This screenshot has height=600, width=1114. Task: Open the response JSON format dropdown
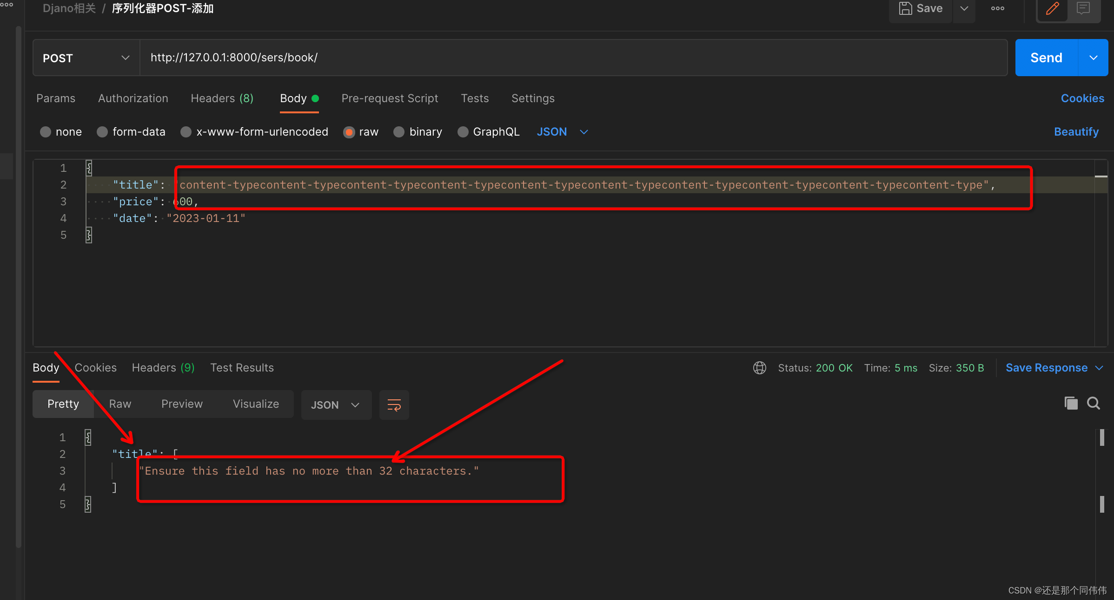336,405
